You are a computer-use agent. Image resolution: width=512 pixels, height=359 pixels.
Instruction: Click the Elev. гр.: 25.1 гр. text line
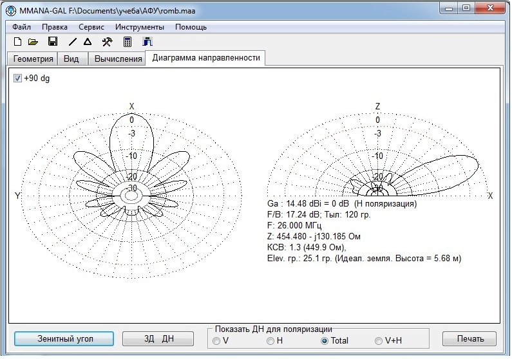(364, 259)
